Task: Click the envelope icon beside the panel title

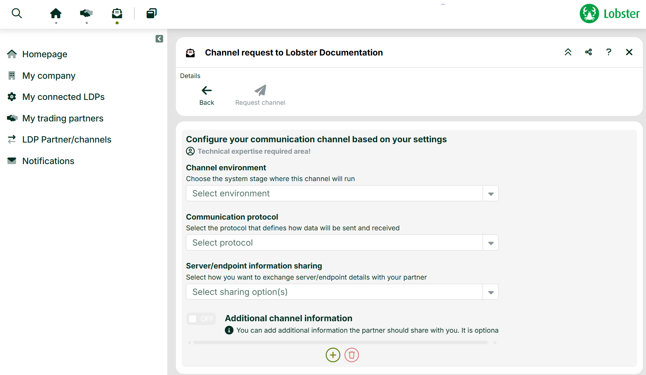Action: pyautogui.click(x=190, y=53)
